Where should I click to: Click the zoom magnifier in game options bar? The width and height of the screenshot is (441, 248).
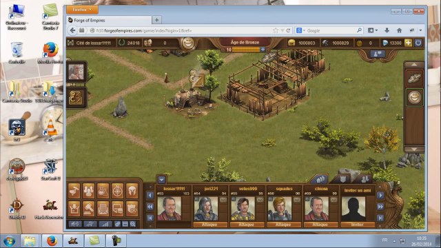133,224
